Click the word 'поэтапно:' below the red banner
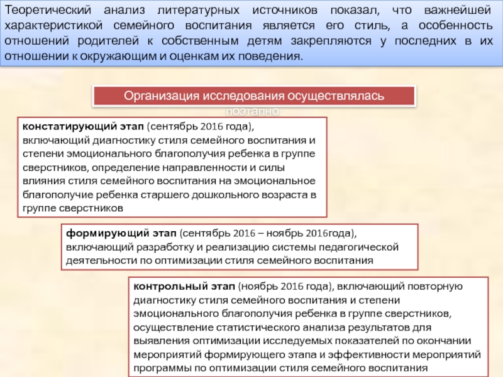The image size is (503, 377). point(254,111)
